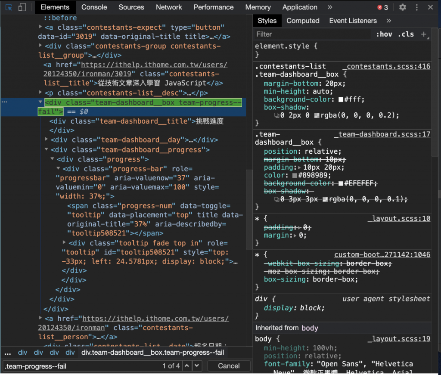Open DevTools settings gear
The height and width of the screenshot is (375, 441).
pos(403,7)
